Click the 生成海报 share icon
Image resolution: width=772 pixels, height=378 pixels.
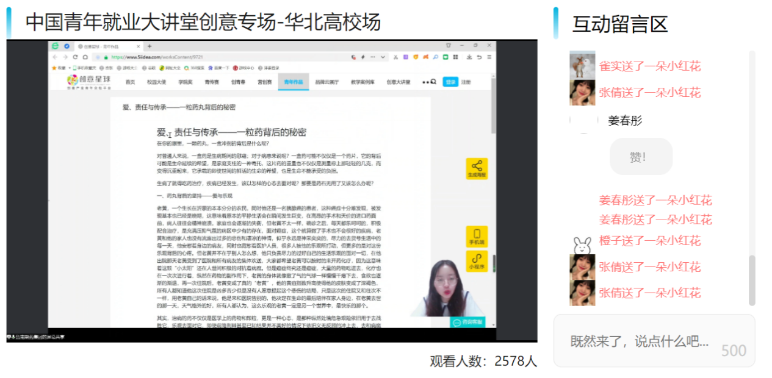[x=477, y=168]
